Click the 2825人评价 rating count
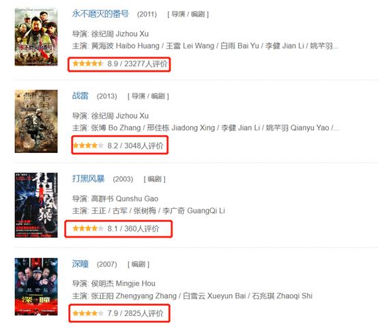Image resolution: width=378 pixels, height=327 pixels. [144, 313]
